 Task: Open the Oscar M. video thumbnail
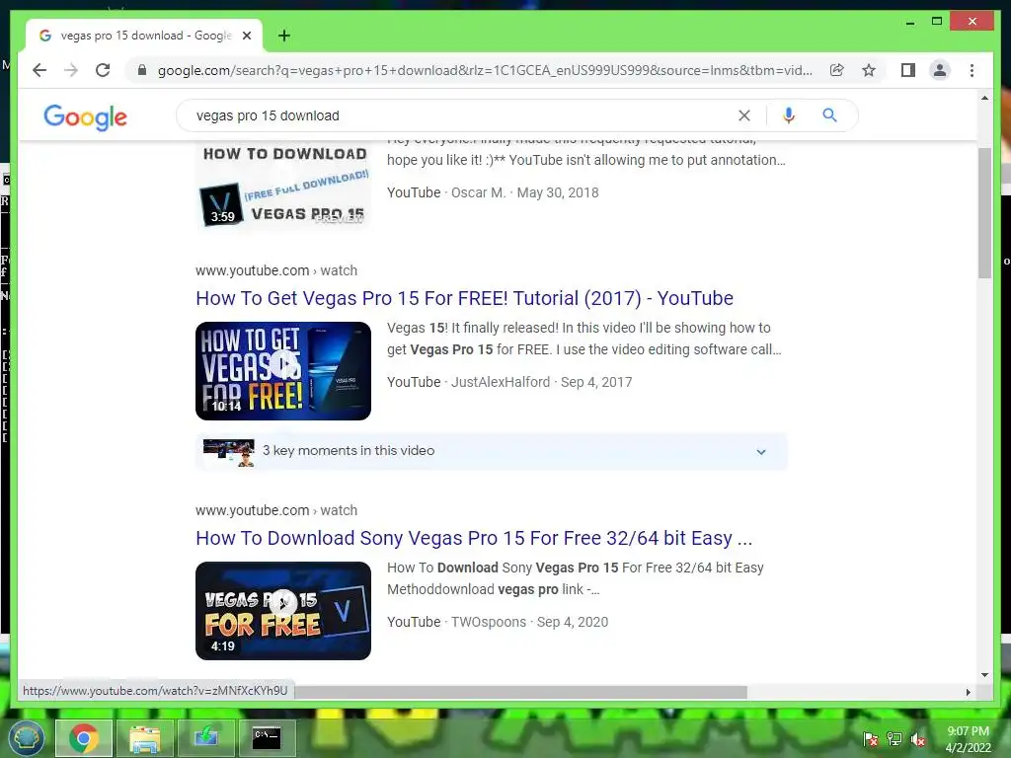tap(283, 186)
